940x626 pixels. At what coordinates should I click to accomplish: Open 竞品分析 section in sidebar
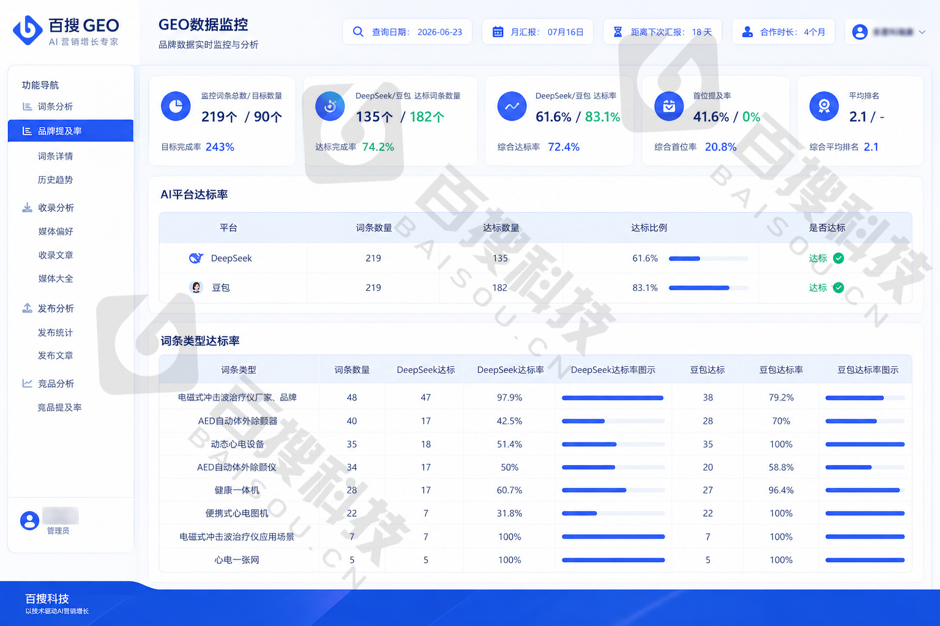[56, 383]
